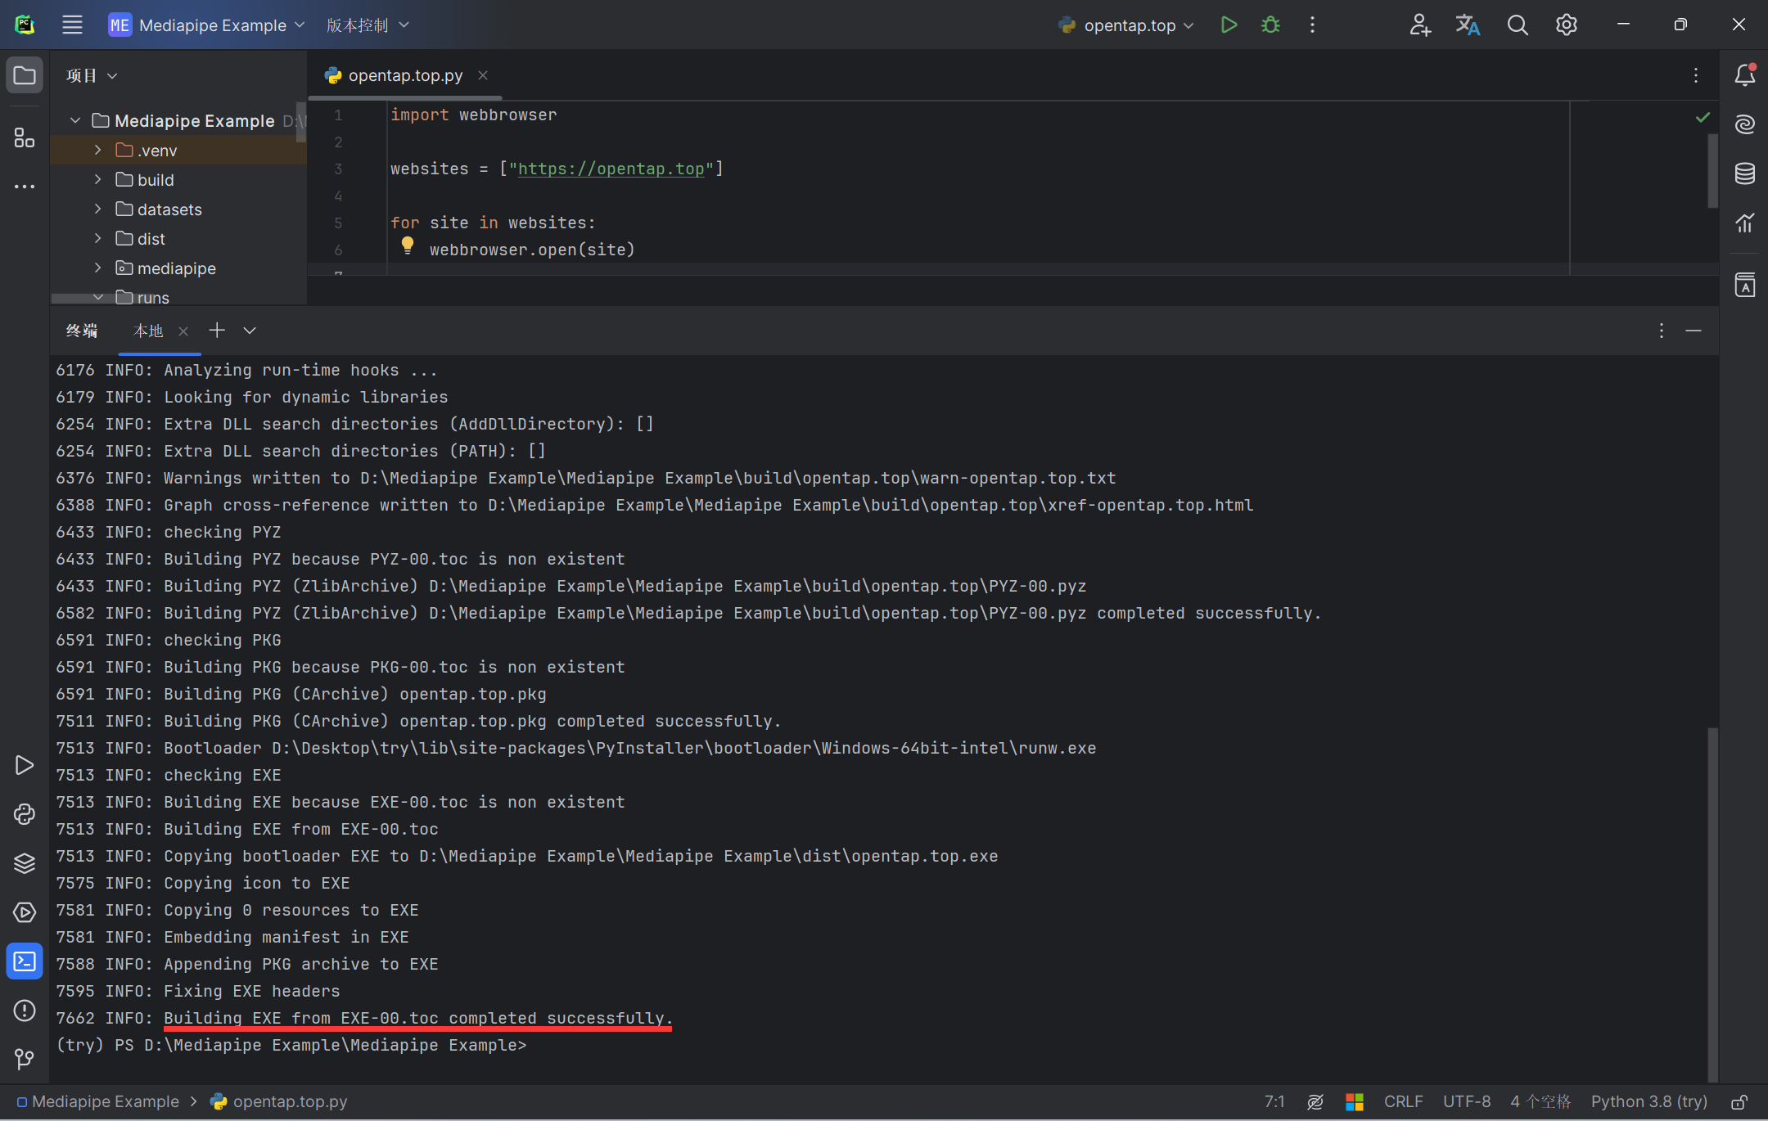Click the crossed-out eye status bar icon
This screenshot has height=1121, width=1768.
(1315, 1102)
